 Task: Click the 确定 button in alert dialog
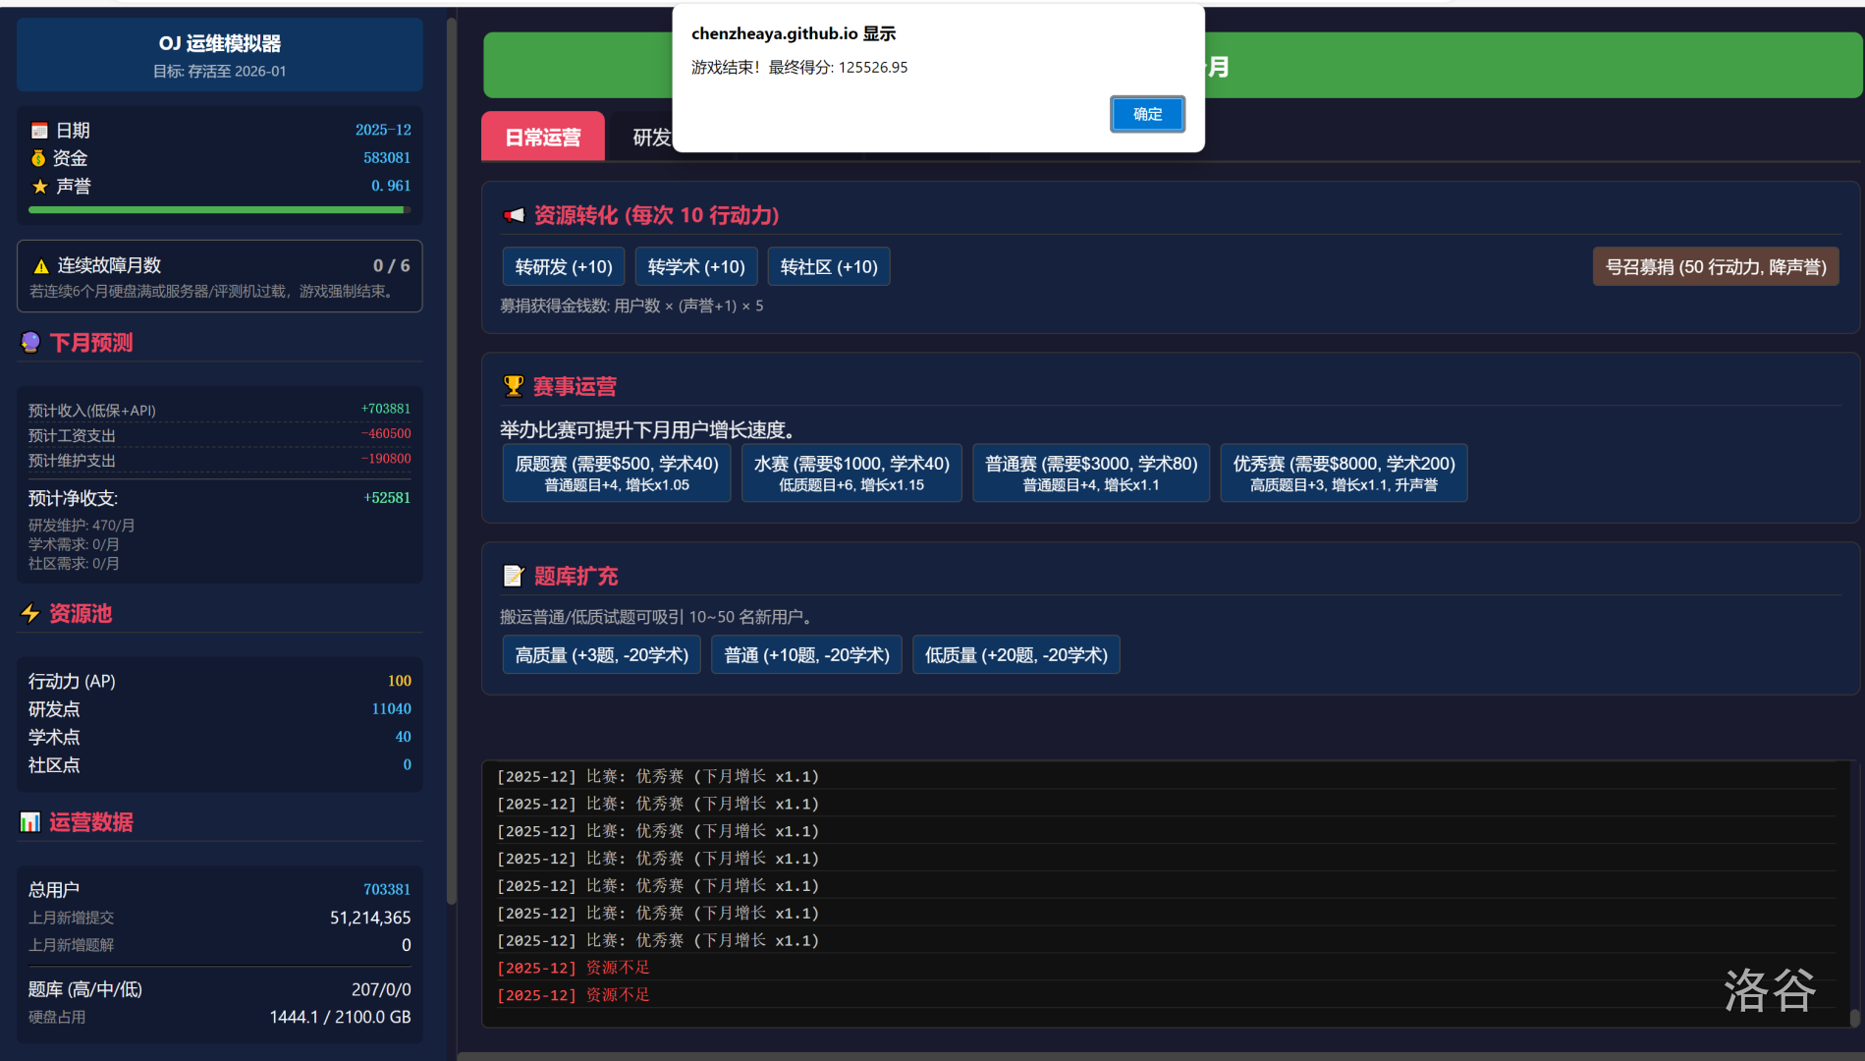pos(1147,114)
